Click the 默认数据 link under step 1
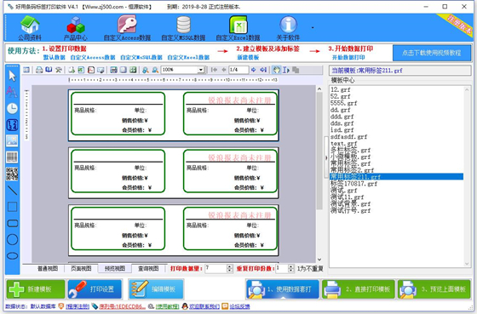 coord(55,57)
